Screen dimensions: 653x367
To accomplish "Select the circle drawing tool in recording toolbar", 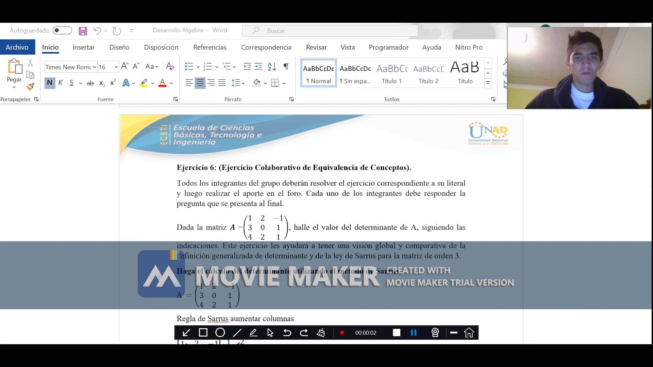I will pos(220,333).
